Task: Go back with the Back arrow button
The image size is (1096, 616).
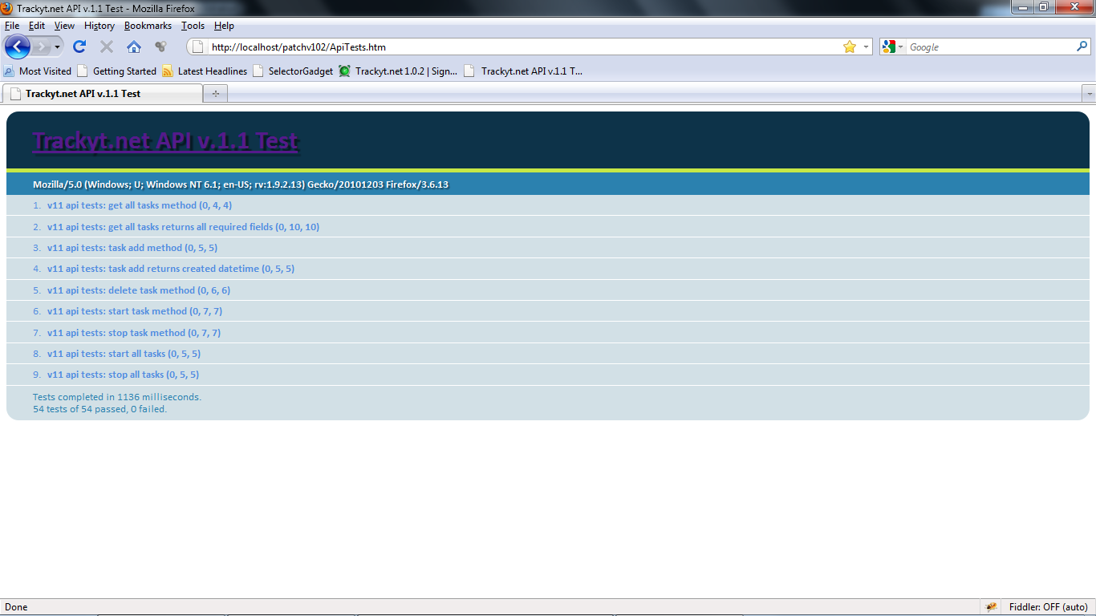Action: [17, 47]
